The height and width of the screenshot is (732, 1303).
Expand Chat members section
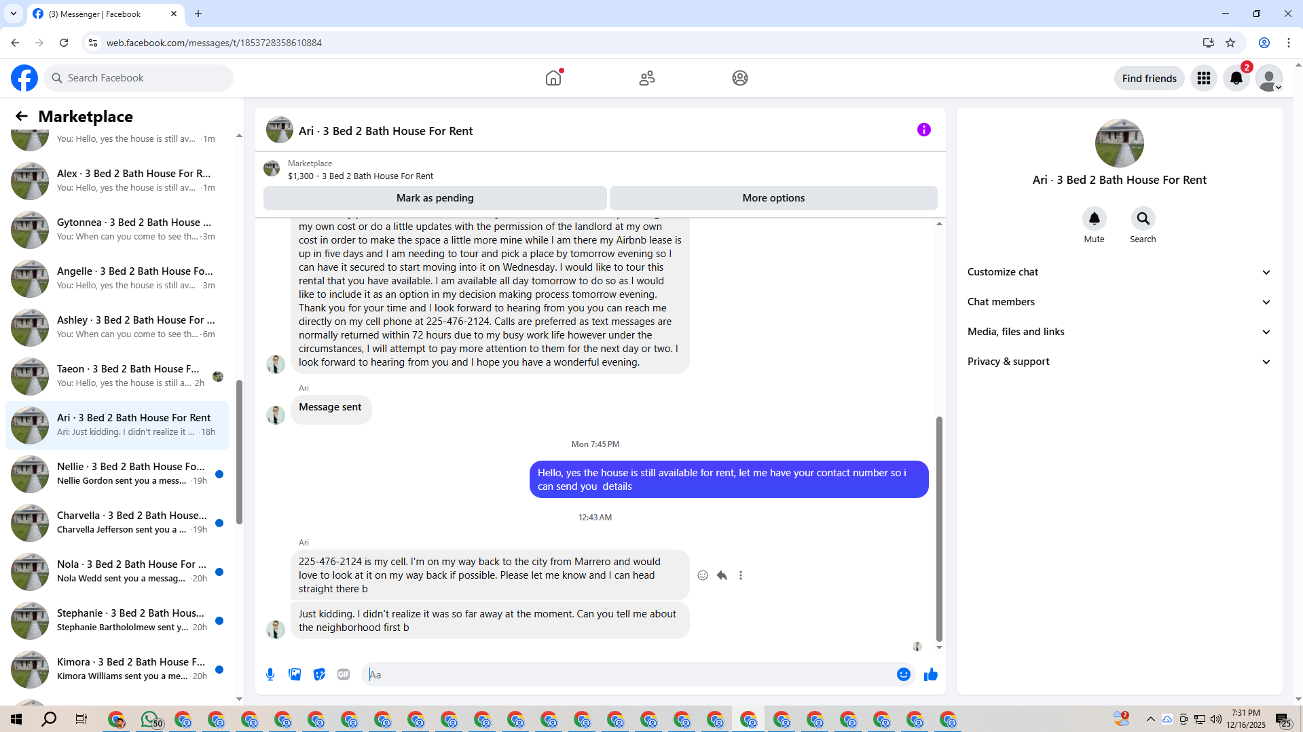coord(1119,302)
